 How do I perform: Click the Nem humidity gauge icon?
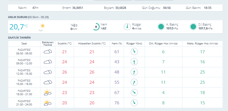pyautogui.click(x=96, y=27)
